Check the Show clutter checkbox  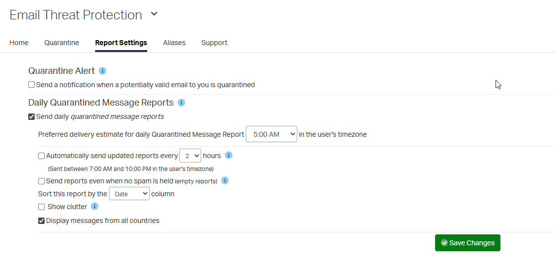[x=42, y=207]
